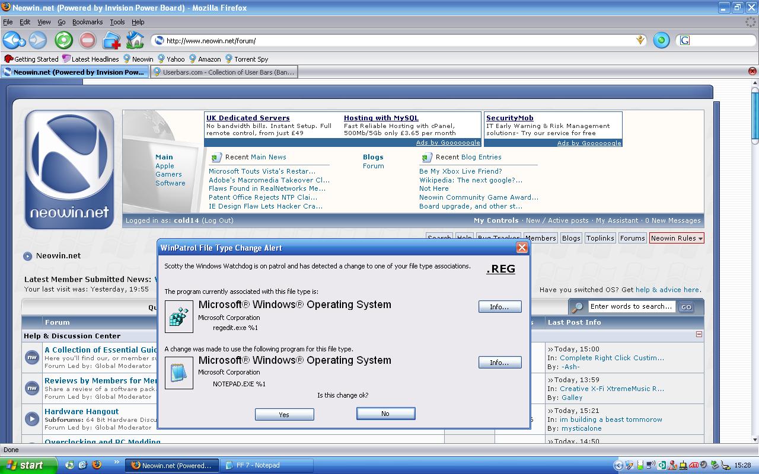Reload the page with green refresh icon

point(63,40)
